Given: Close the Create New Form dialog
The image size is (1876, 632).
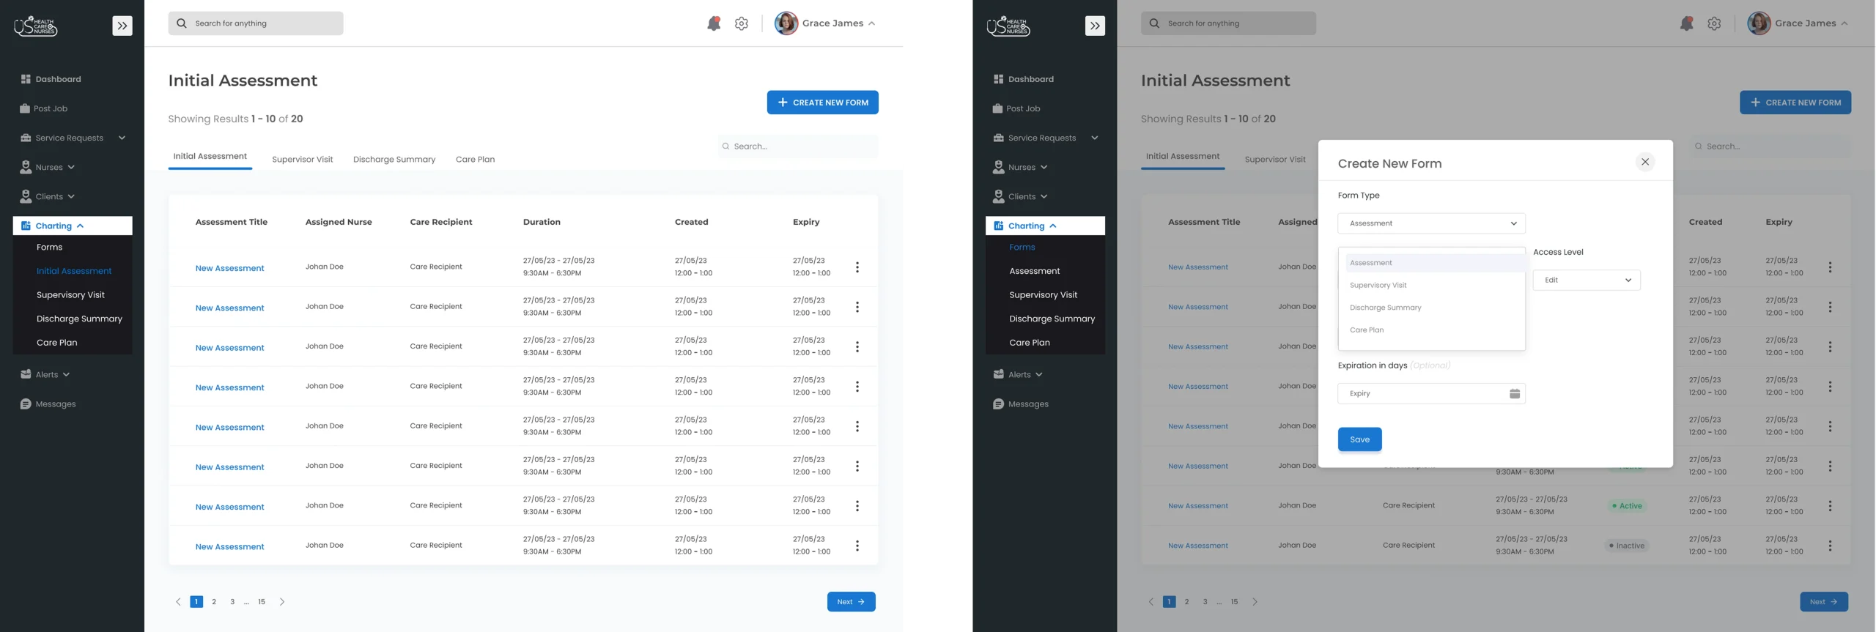Looking at the screenshot, I should coord(1645,162).
